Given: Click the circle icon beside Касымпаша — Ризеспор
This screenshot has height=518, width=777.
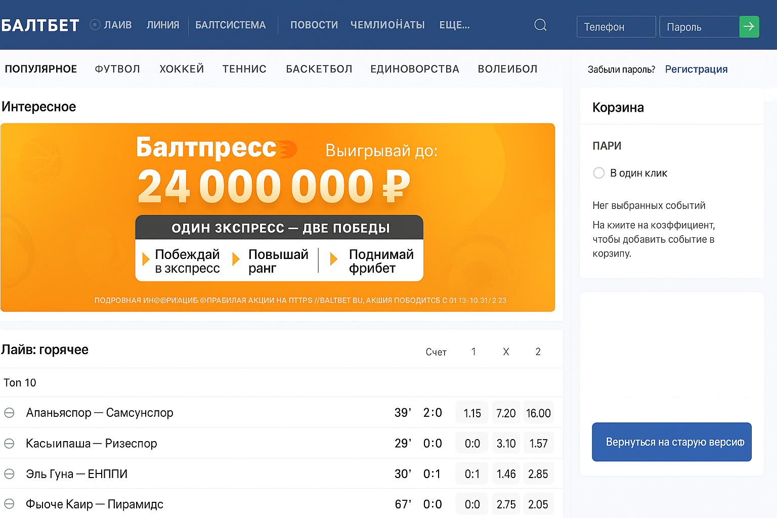Looking at the screenshot, I should [x=9, y=444].
